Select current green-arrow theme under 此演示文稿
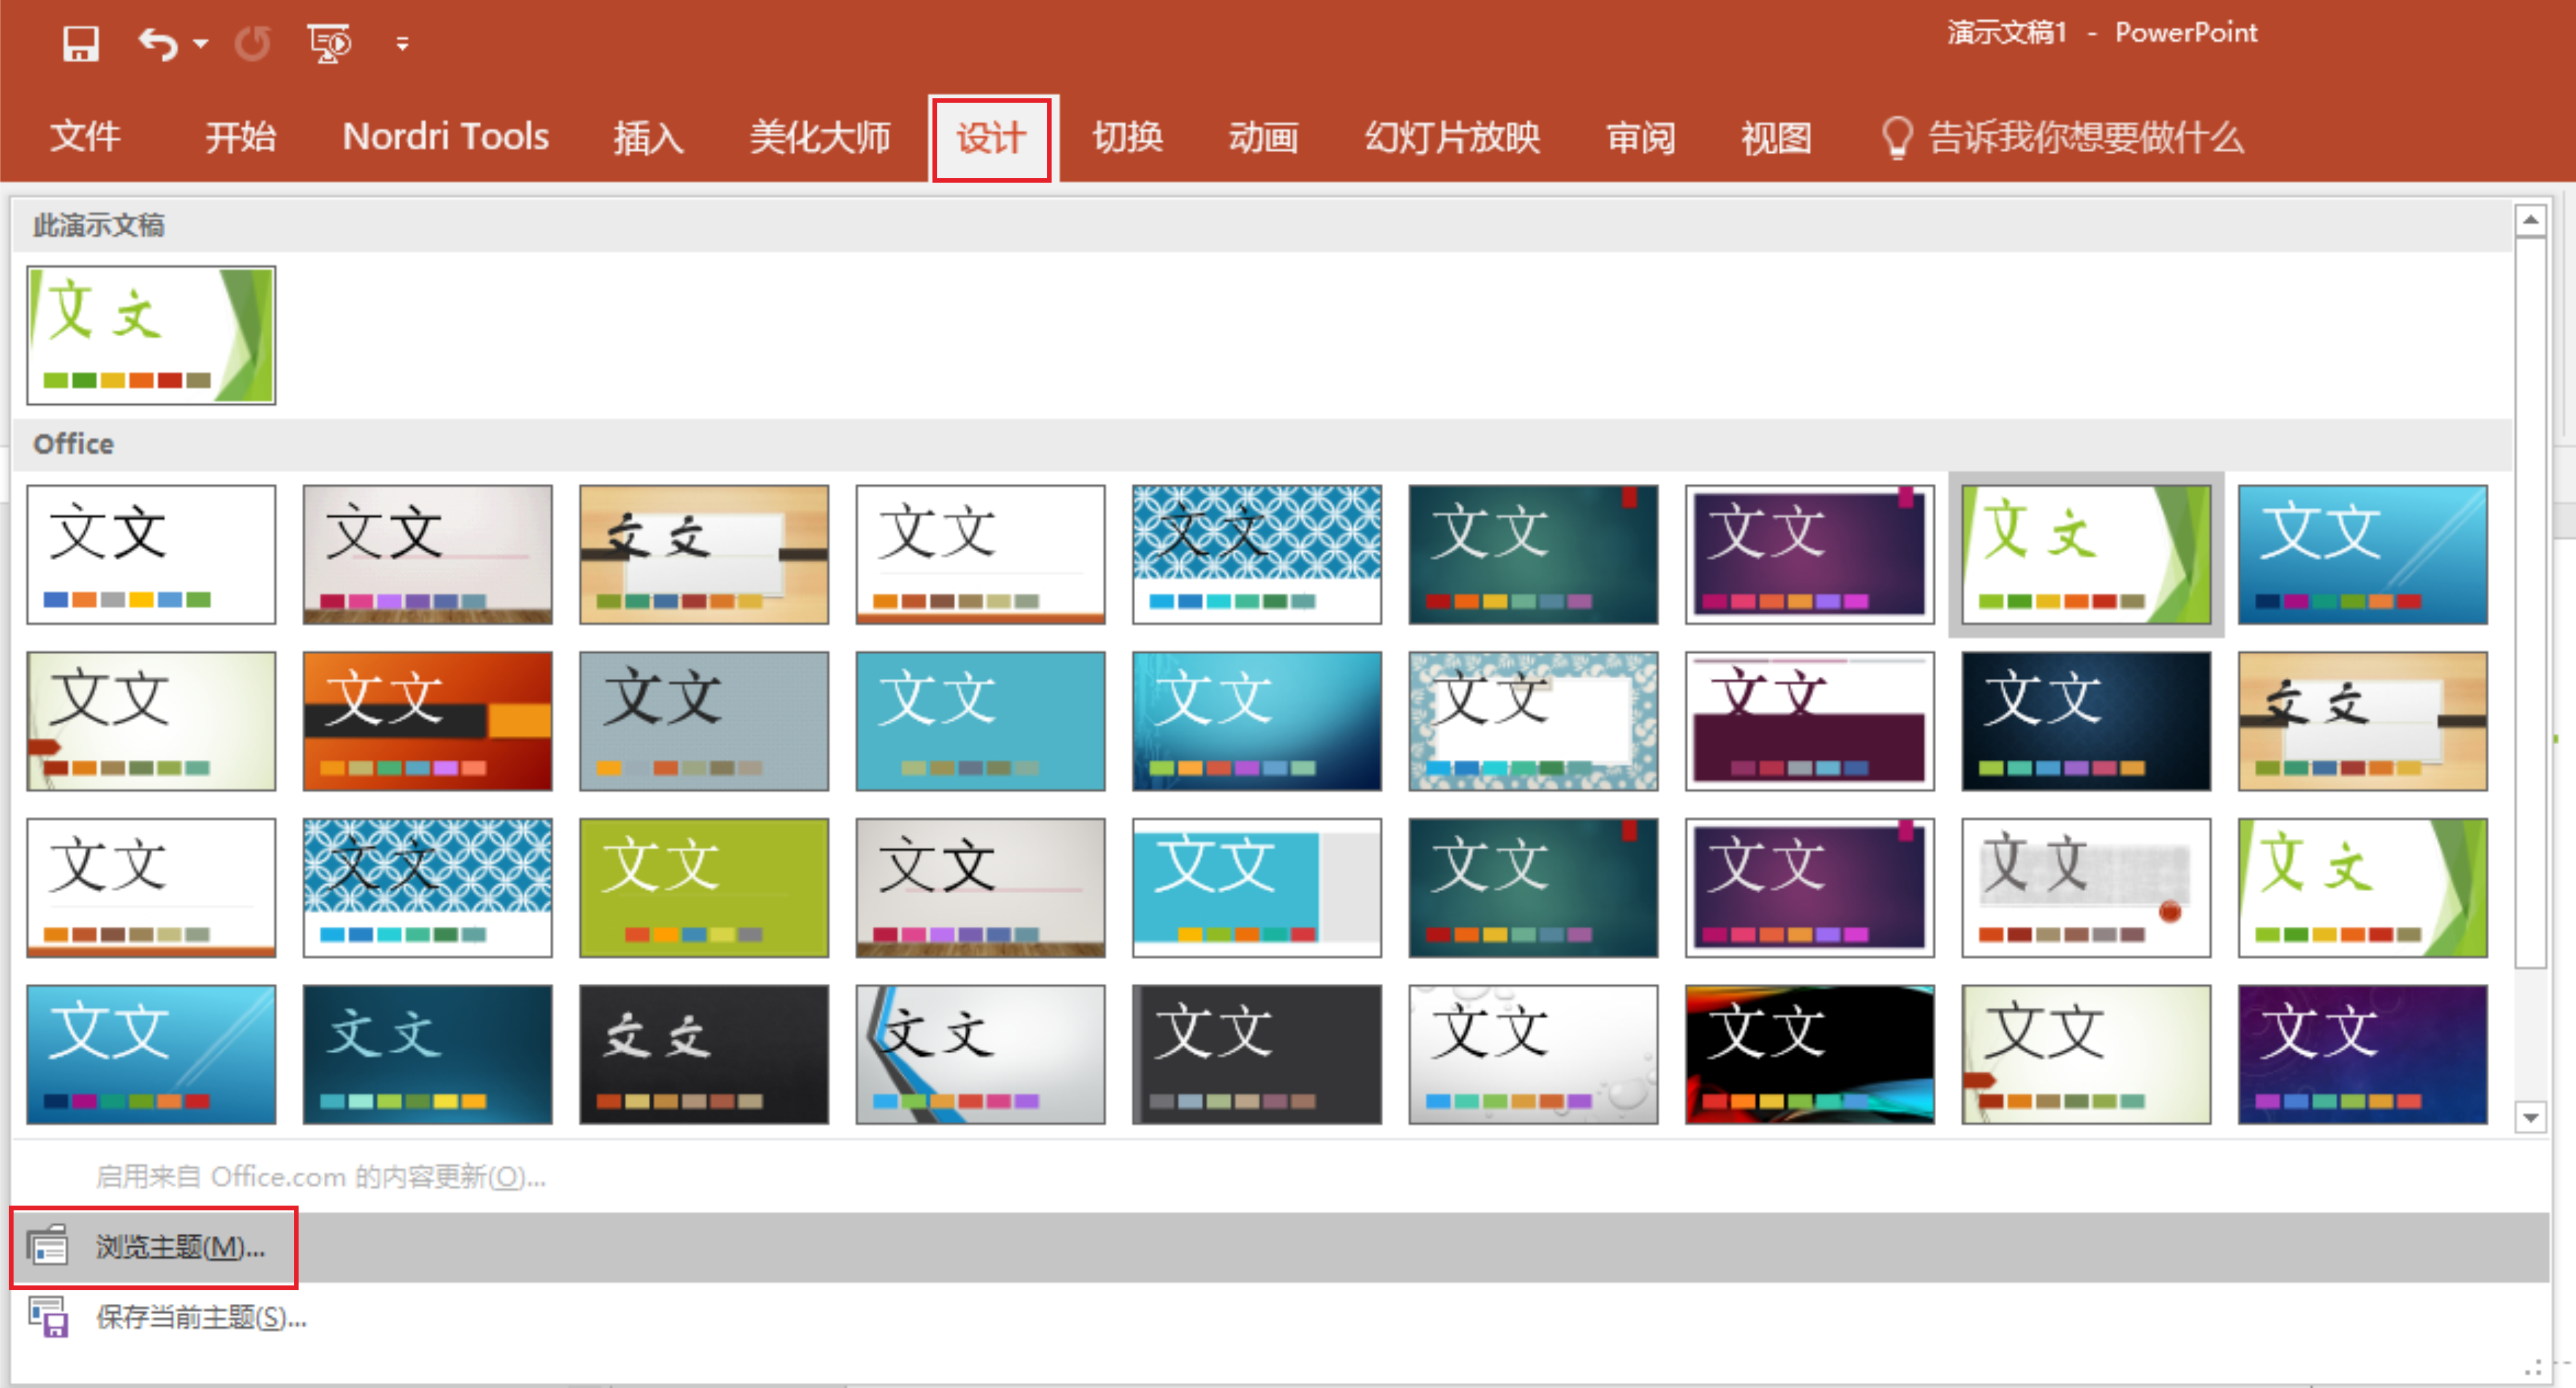Screen dimensions: 2576x1388 click(151, 336)
